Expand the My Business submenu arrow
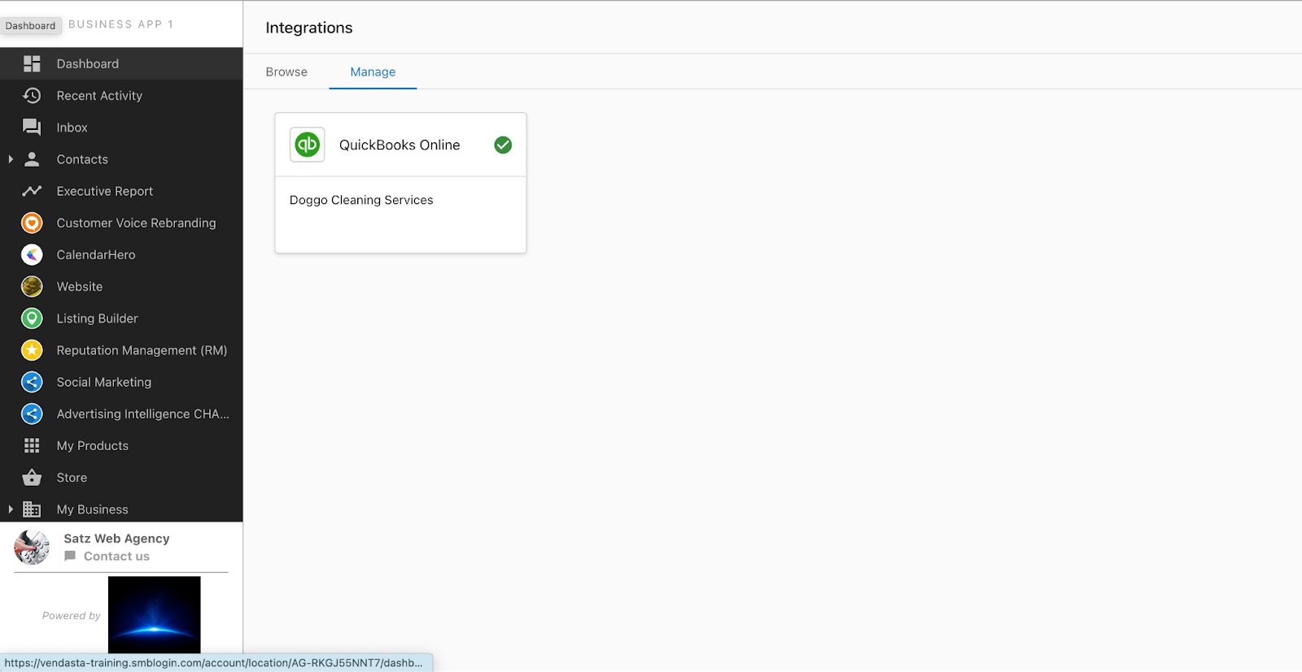Viewport: 1302px width, 672px height. (11, 509)
